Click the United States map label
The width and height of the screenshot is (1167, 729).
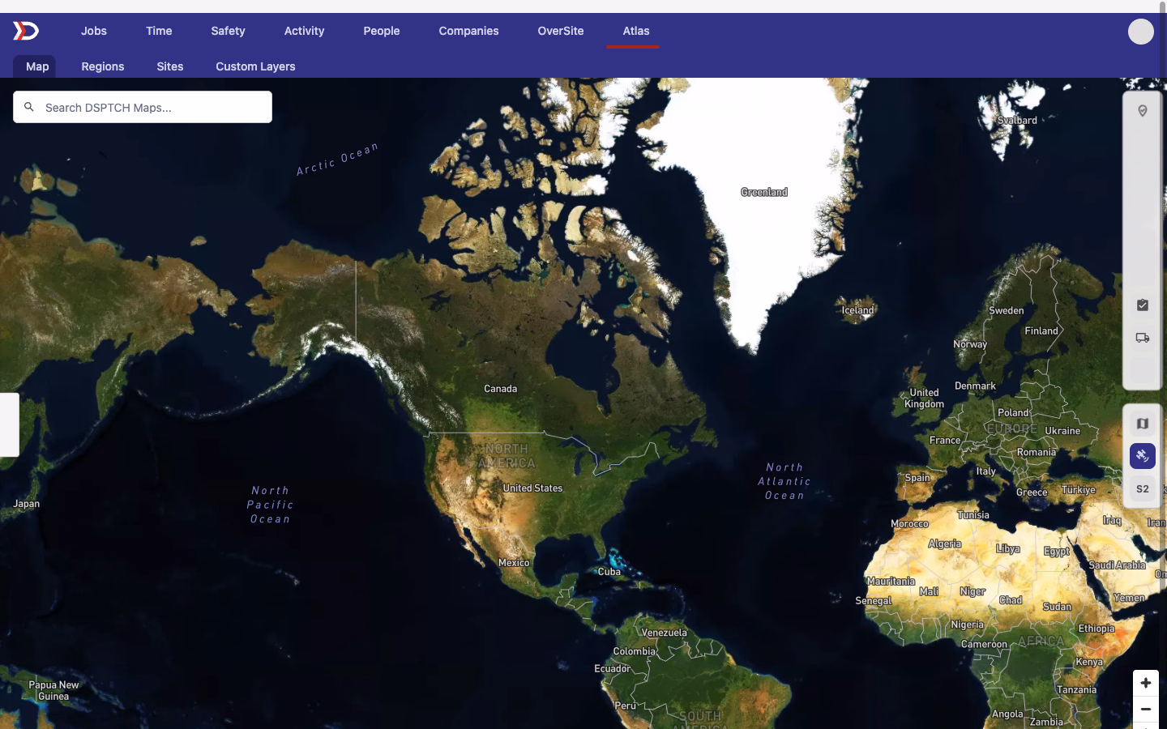tap(532, 488)
